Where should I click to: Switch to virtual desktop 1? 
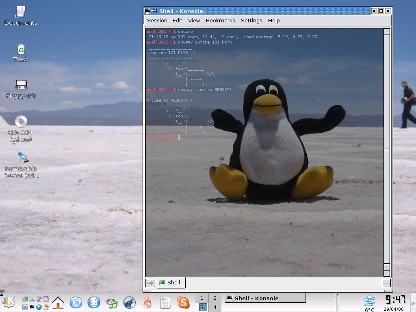pos(202,298)
